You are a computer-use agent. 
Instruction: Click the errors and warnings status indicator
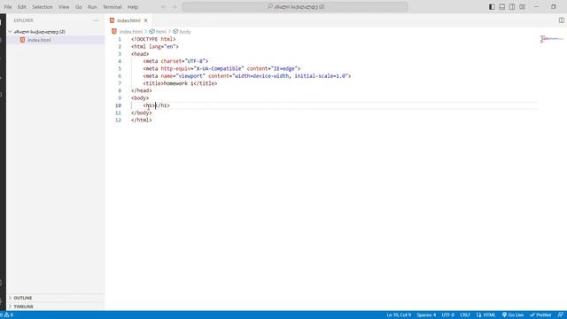point(6,315)
